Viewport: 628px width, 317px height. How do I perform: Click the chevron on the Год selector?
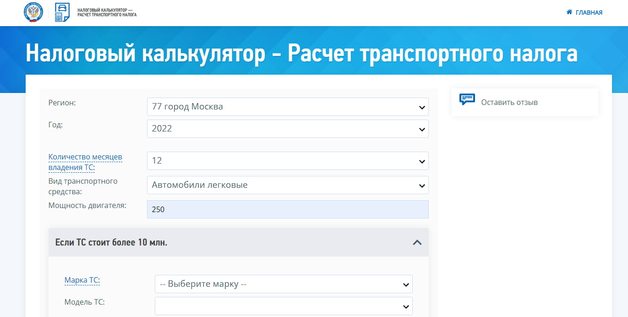click(421, 129)
